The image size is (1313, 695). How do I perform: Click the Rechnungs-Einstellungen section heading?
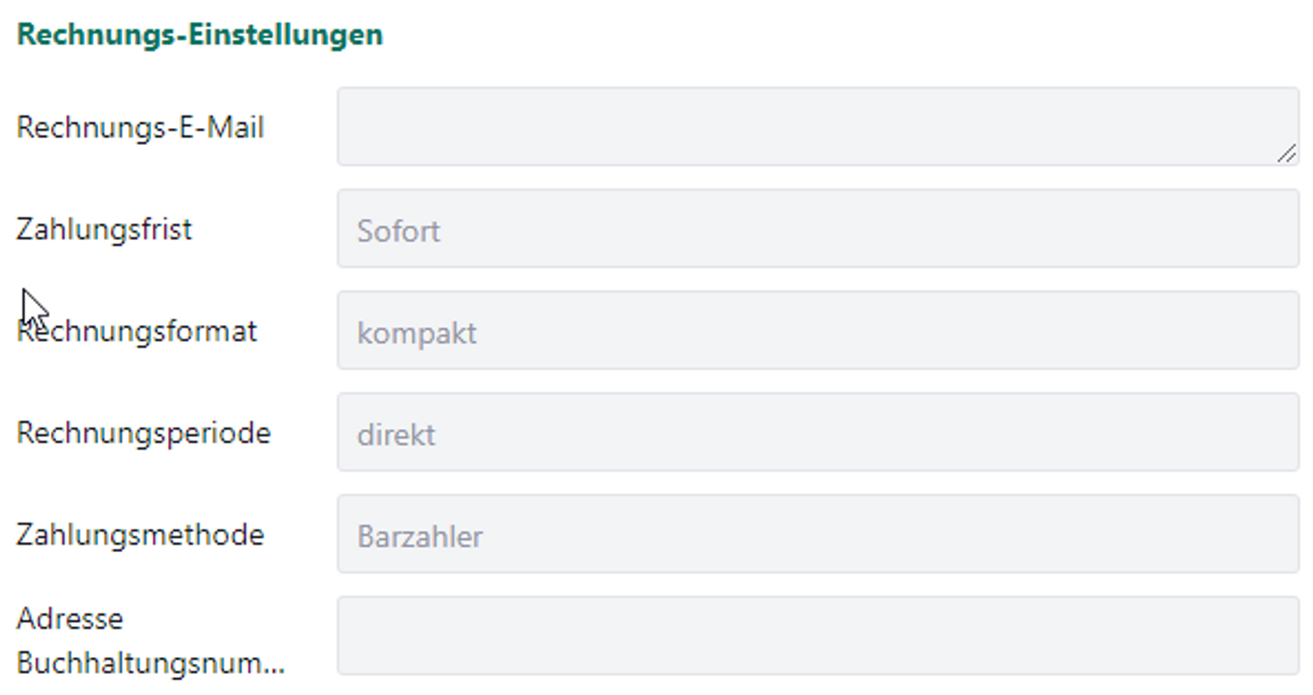(x=200, y=35)
